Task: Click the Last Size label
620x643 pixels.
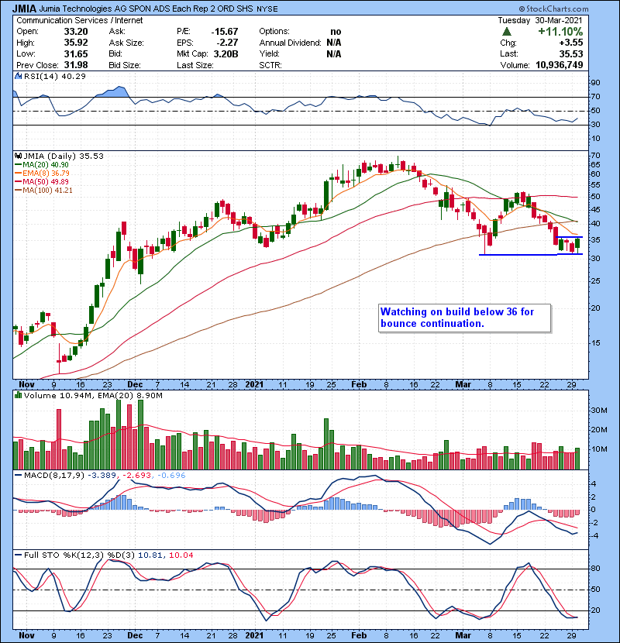Action: 195,65
